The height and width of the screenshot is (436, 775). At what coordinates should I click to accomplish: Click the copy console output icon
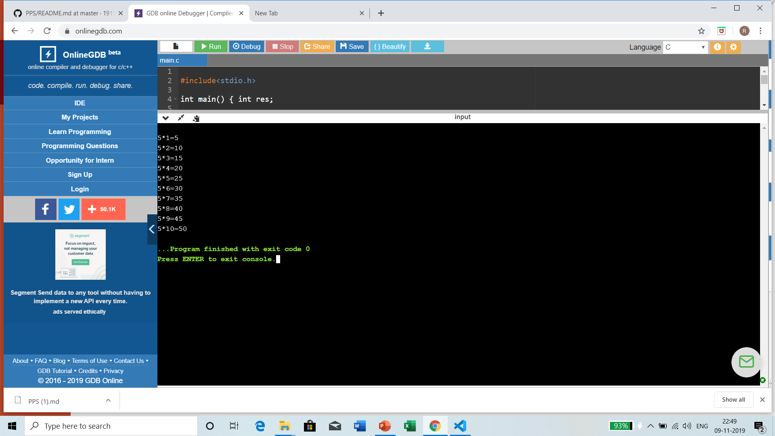[x=196, y=118]
